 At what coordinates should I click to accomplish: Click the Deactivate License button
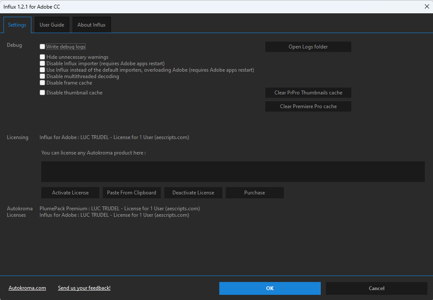[193, 193]
